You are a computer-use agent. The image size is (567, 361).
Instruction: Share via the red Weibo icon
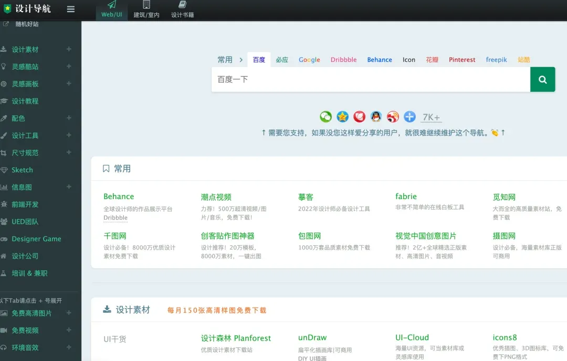(393, 117)
